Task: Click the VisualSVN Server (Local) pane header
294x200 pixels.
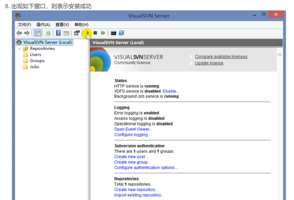Action: (186, 43)
